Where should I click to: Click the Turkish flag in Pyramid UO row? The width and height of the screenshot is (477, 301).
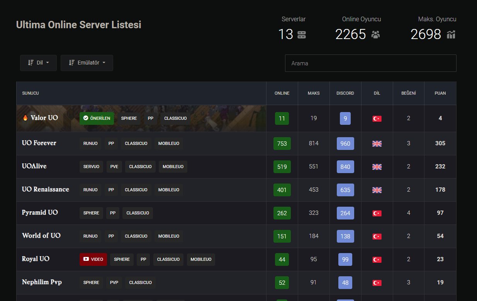377,213
